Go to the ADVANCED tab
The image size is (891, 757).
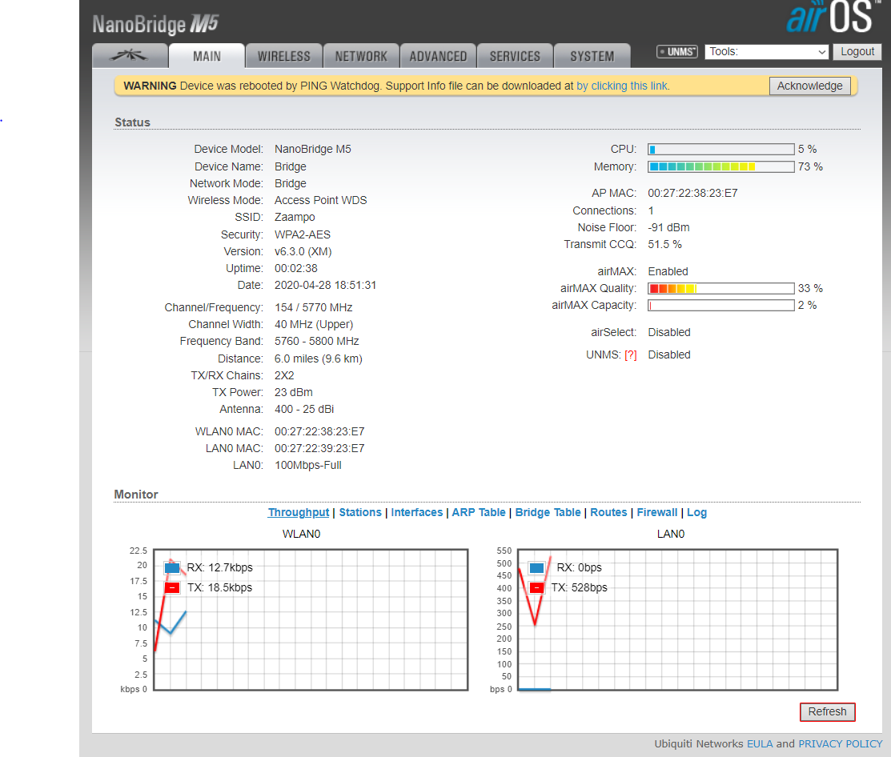click(438, 56)
